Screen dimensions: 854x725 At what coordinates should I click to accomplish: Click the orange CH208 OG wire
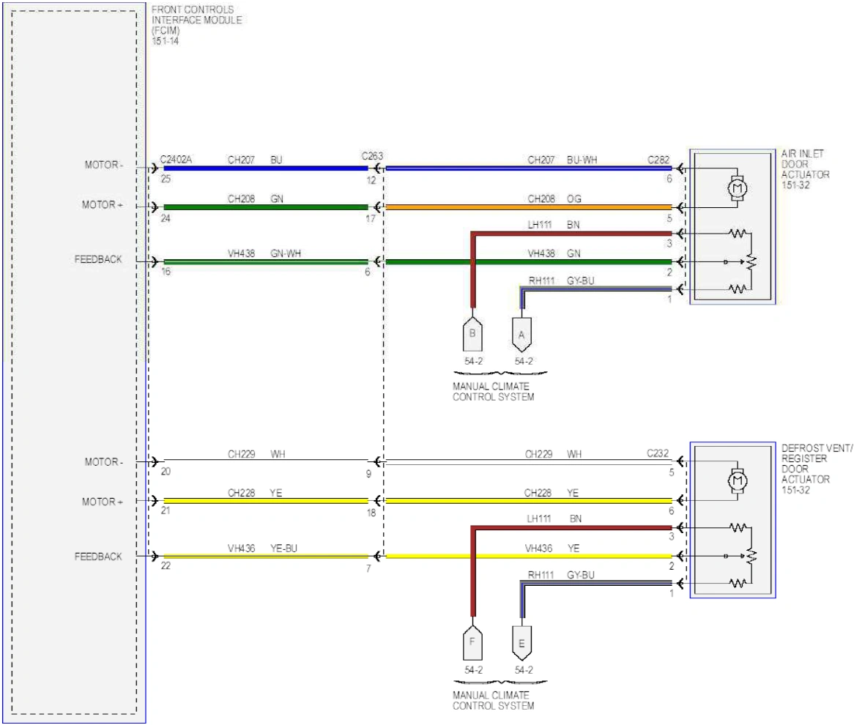point(528,207)
